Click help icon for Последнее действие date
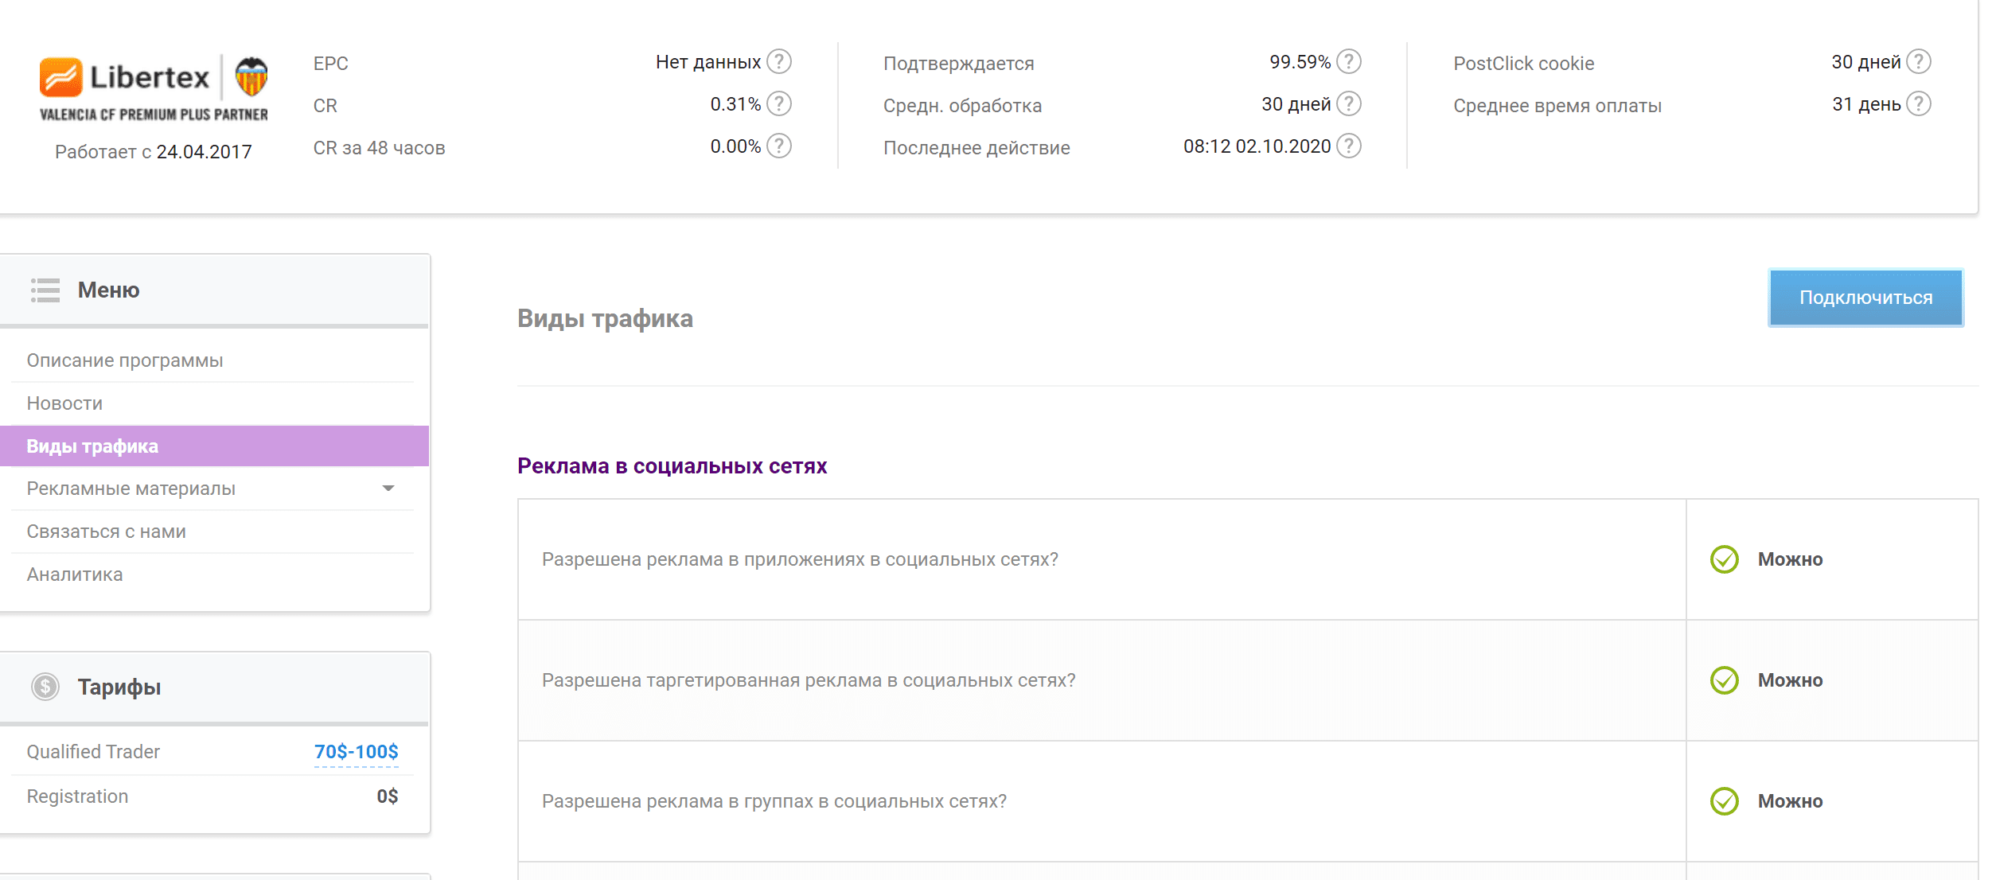 (1348, 146)
